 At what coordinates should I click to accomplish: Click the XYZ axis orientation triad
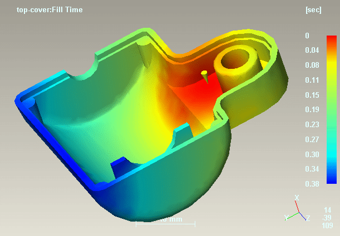298,209
